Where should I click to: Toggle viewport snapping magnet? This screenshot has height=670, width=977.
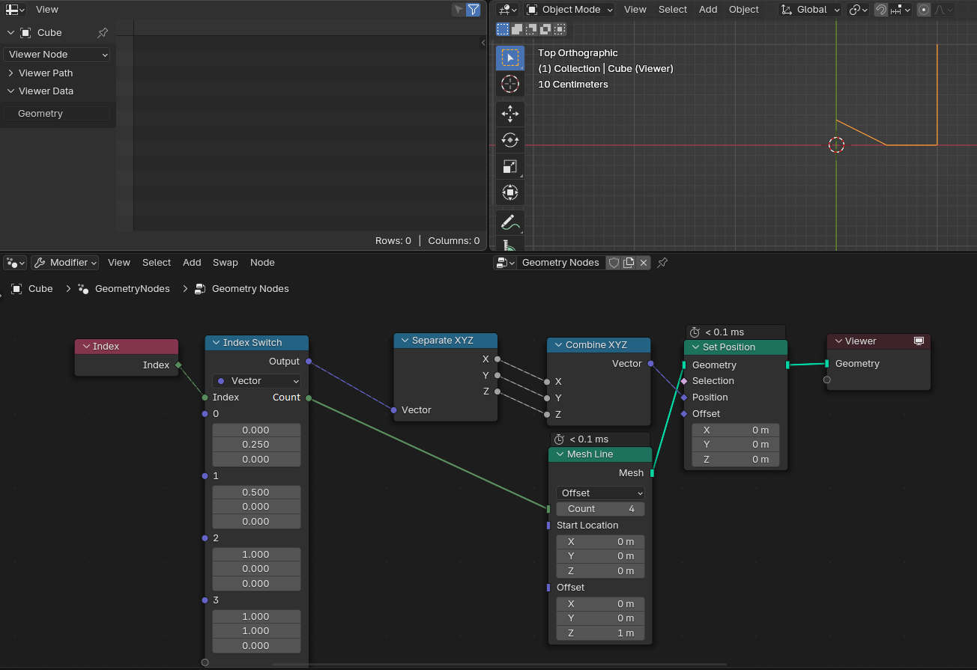pyautogui.click(x=881, y=10)
